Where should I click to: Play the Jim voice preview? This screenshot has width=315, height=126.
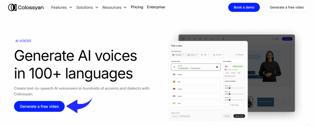pos(174,67)
